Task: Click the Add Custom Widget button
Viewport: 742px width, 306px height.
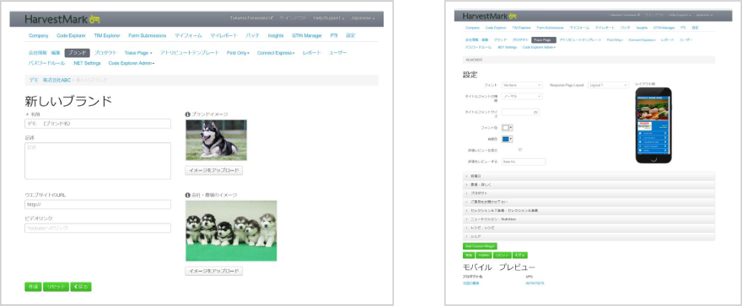Action: 480,246
